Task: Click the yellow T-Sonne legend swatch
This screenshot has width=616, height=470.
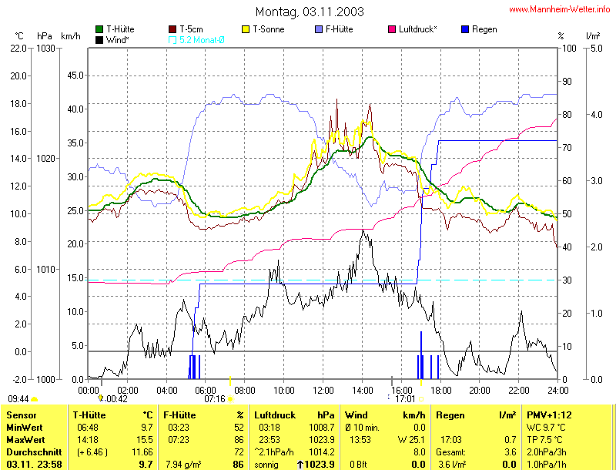Action: click(246, 29)
